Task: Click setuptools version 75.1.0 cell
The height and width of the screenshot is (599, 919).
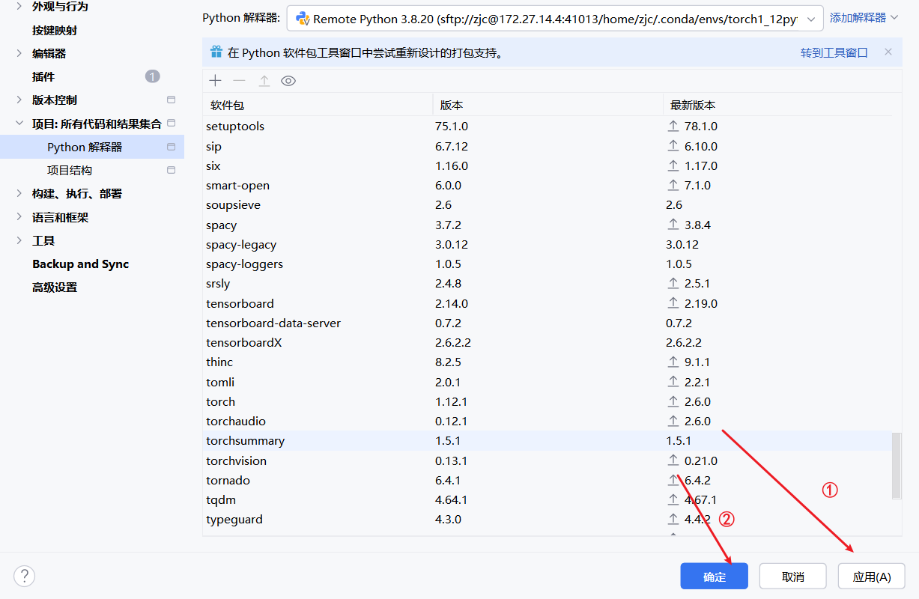Action: [x=451, y=126]
